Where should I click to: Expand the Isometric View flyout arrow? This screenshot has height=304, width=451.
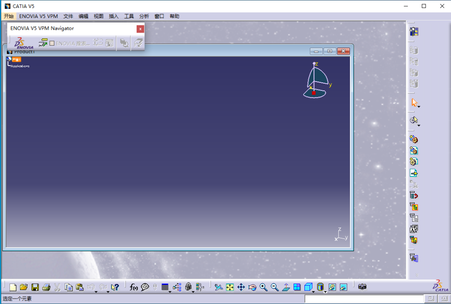click(313, 292)
